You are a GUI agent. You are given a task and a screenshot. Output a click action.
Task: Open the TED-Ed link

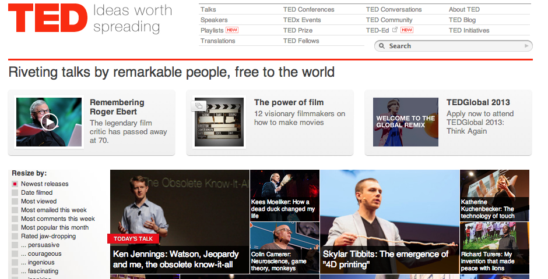(377, 30)
